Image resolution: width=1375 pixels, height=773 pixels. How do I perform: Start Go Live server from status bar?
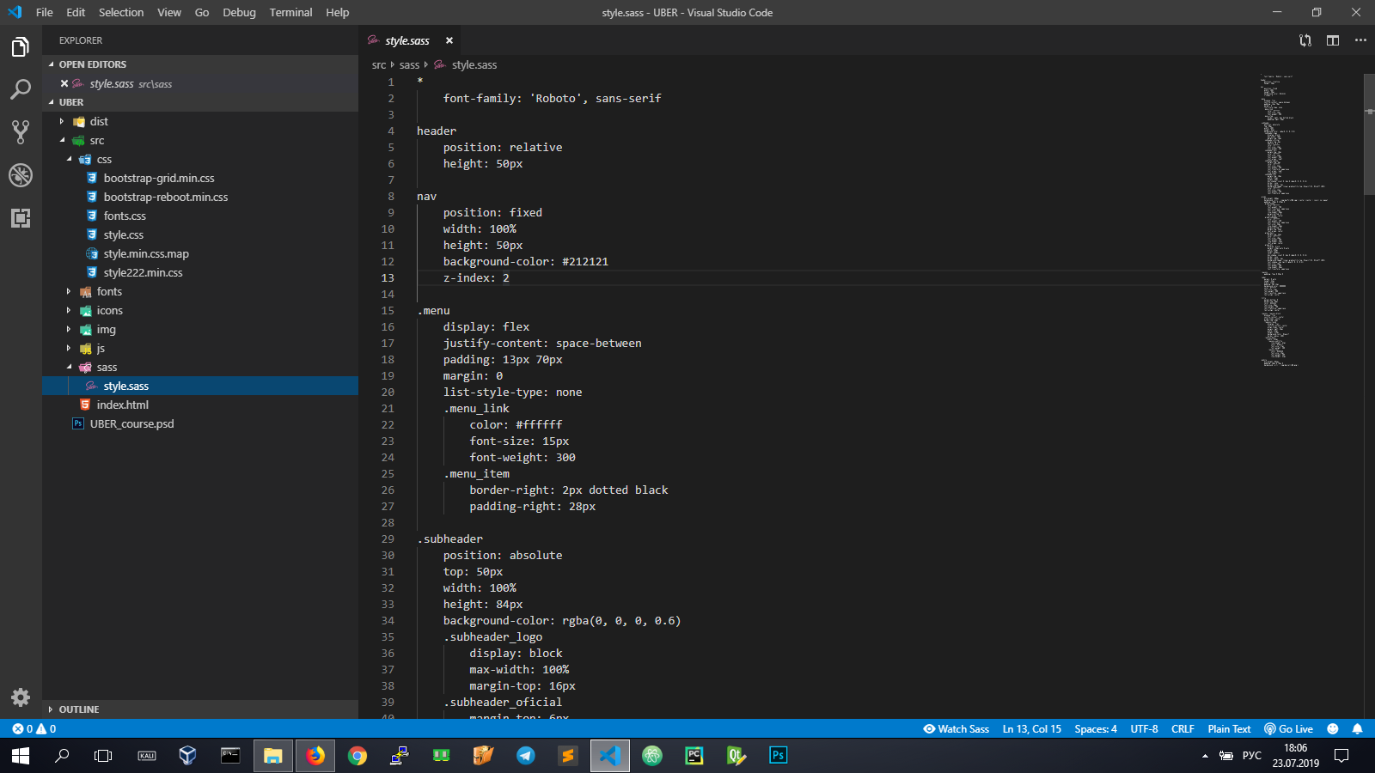click(1288, 728)
